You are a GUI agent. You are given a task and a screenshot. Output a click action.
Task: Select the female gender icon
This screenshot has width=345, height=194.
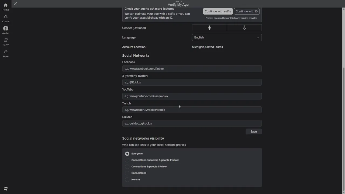coord(244,28)
